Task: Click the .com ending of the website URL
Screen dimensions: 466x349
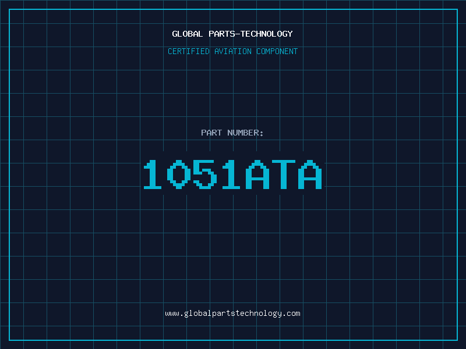Action: tap(292, 314)
